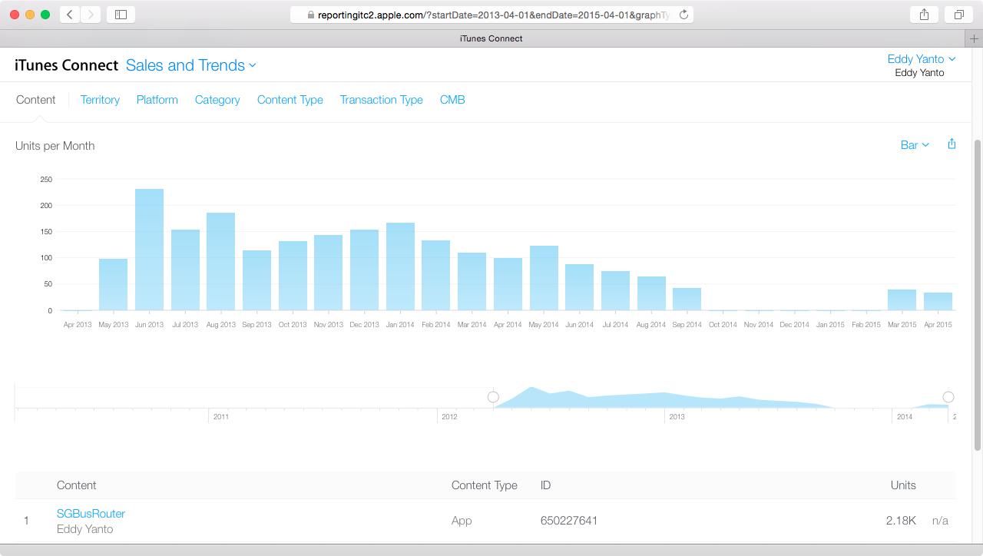983x556 pixels.
Task: Change the chart type from the Bar dropdown
Action: point(915,145)
